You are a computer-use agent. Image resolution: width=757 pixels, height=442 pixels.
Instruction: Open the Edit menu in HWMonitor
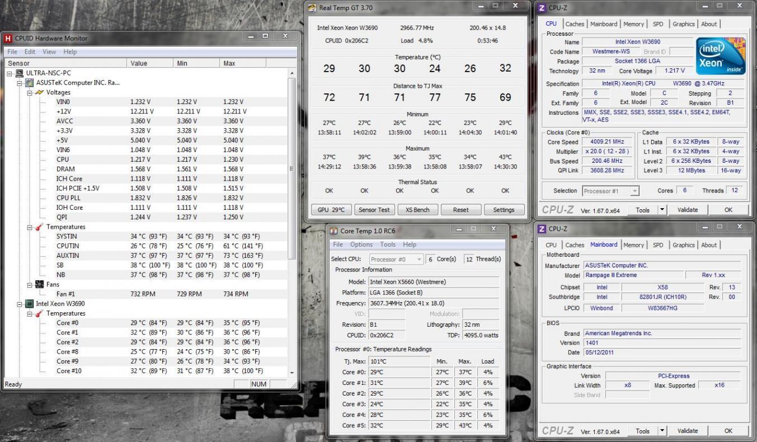click(30, 51)
